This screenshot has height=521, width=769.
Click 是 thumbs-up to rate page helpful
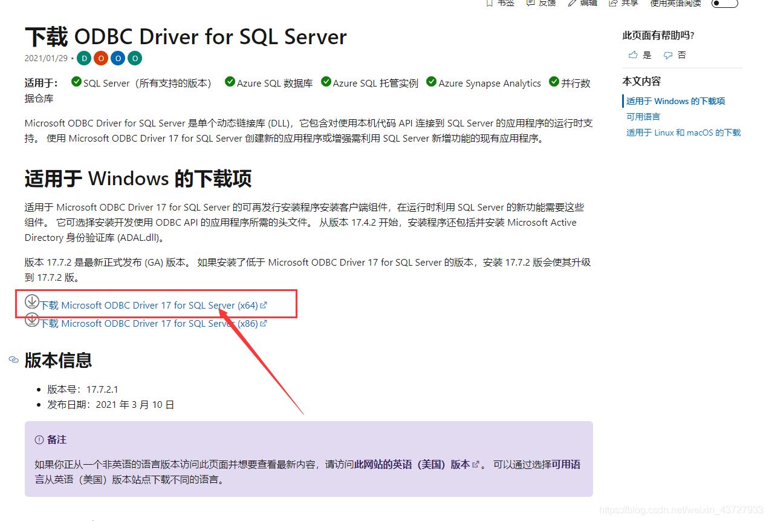click(x=639, y=55)
